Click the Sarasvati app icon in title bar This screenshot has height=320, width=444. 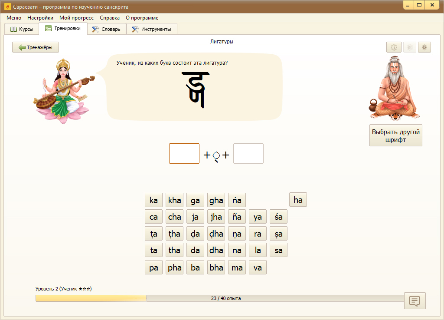(x=7, y=7)
